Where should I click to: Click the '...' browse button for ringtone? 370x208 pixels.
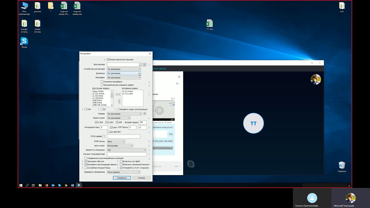click(x=141, y=65)
